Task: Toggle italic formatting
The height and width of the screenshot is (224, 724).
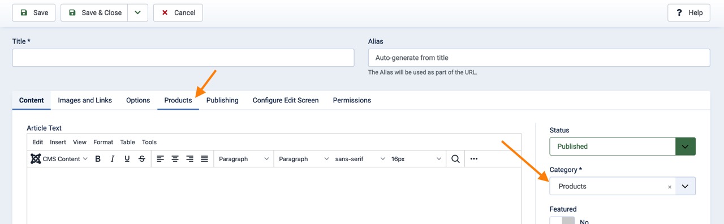Action: 113,159
